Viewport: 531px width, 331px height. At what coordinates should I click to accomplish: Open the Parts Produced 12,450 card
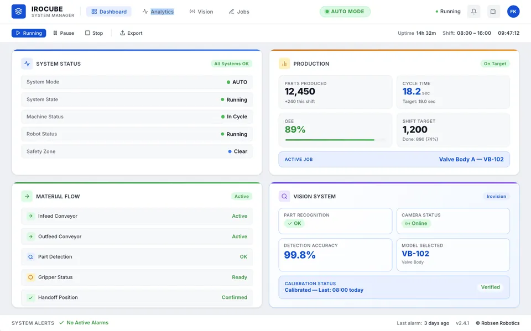click(335, 92)
